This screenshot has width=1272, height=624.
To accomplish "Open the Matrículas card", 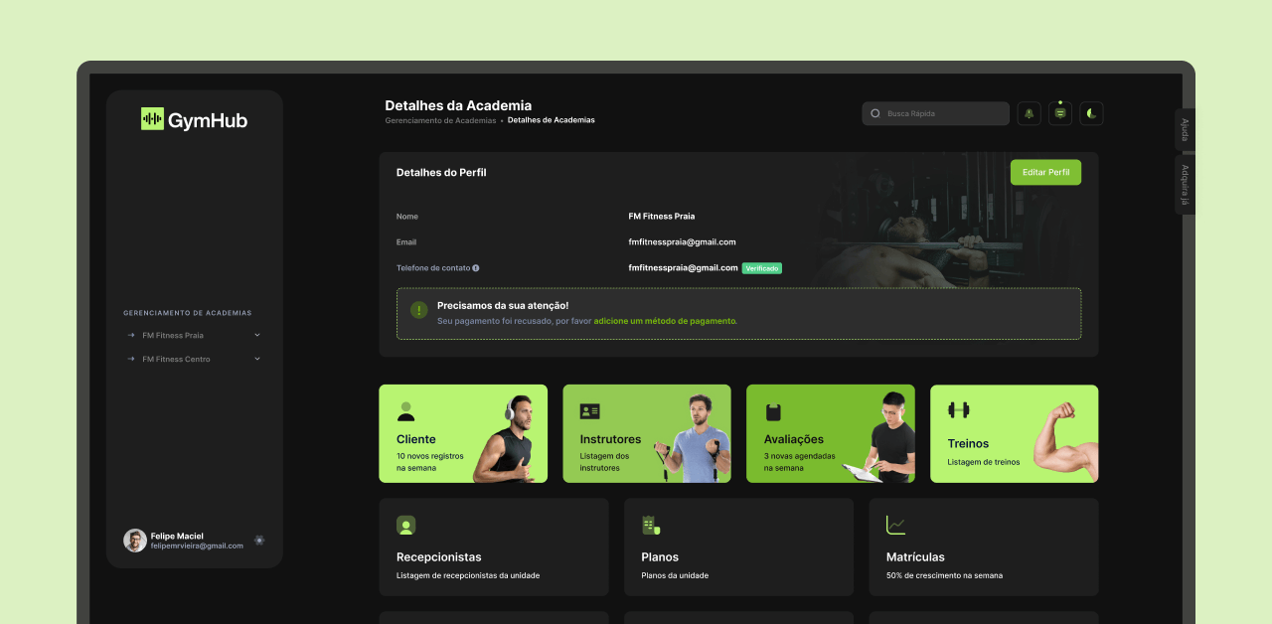I will coord(984,546).
